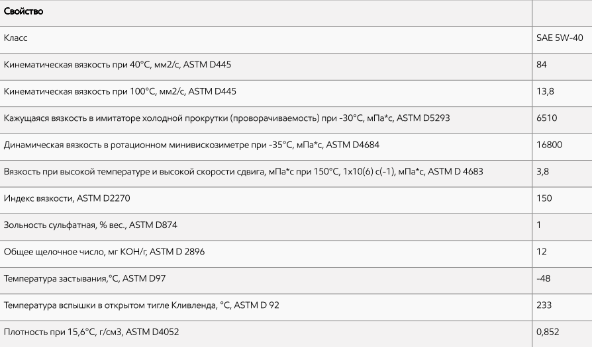Select the value 13,8 cell
The height and width of the screenshot is (347, 592).
545,91
